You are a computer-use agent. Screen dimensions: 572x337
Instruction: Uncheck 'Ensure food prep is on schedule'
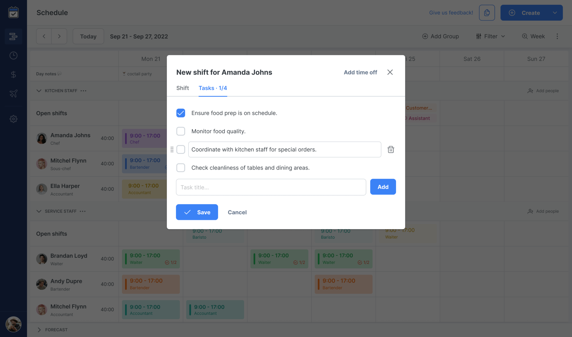[180, 113]
